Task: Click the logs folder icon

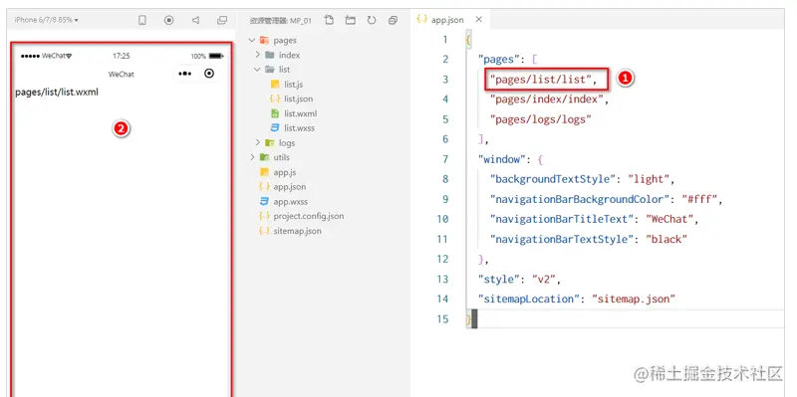Action: click(269, 142)
